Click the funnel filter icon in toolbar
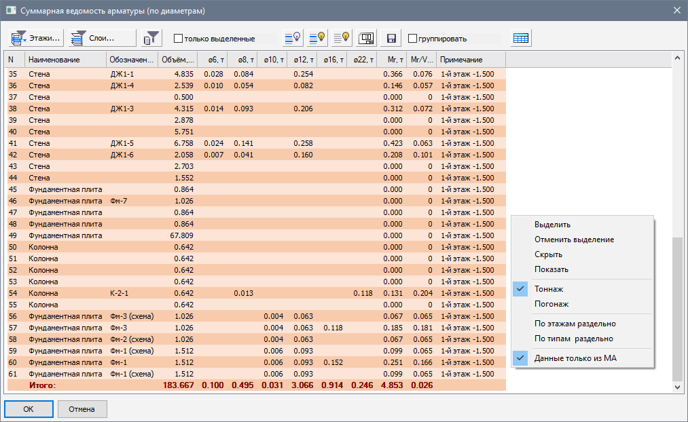 point(152,39)
